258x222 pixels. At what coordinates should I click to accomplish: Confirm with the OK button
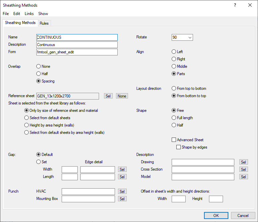coord(216,215)
